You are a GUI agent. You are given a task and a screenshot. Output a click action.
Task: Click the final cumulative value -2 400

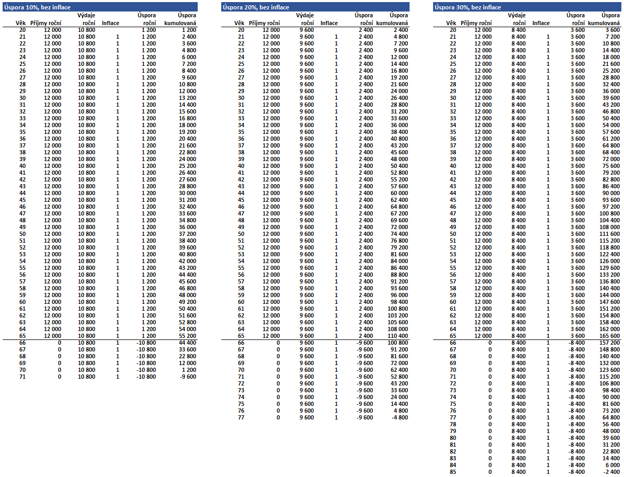pyautogui.click(x=611, y=472)
